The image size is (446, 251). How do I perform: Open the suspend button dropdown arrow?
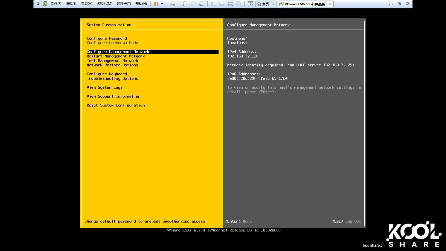pyautogui.click(x=162, y=4)
